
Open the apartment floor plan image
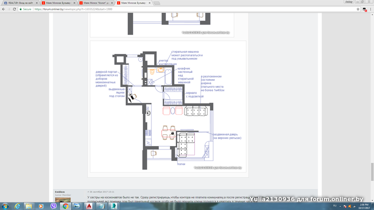point(168,106)
